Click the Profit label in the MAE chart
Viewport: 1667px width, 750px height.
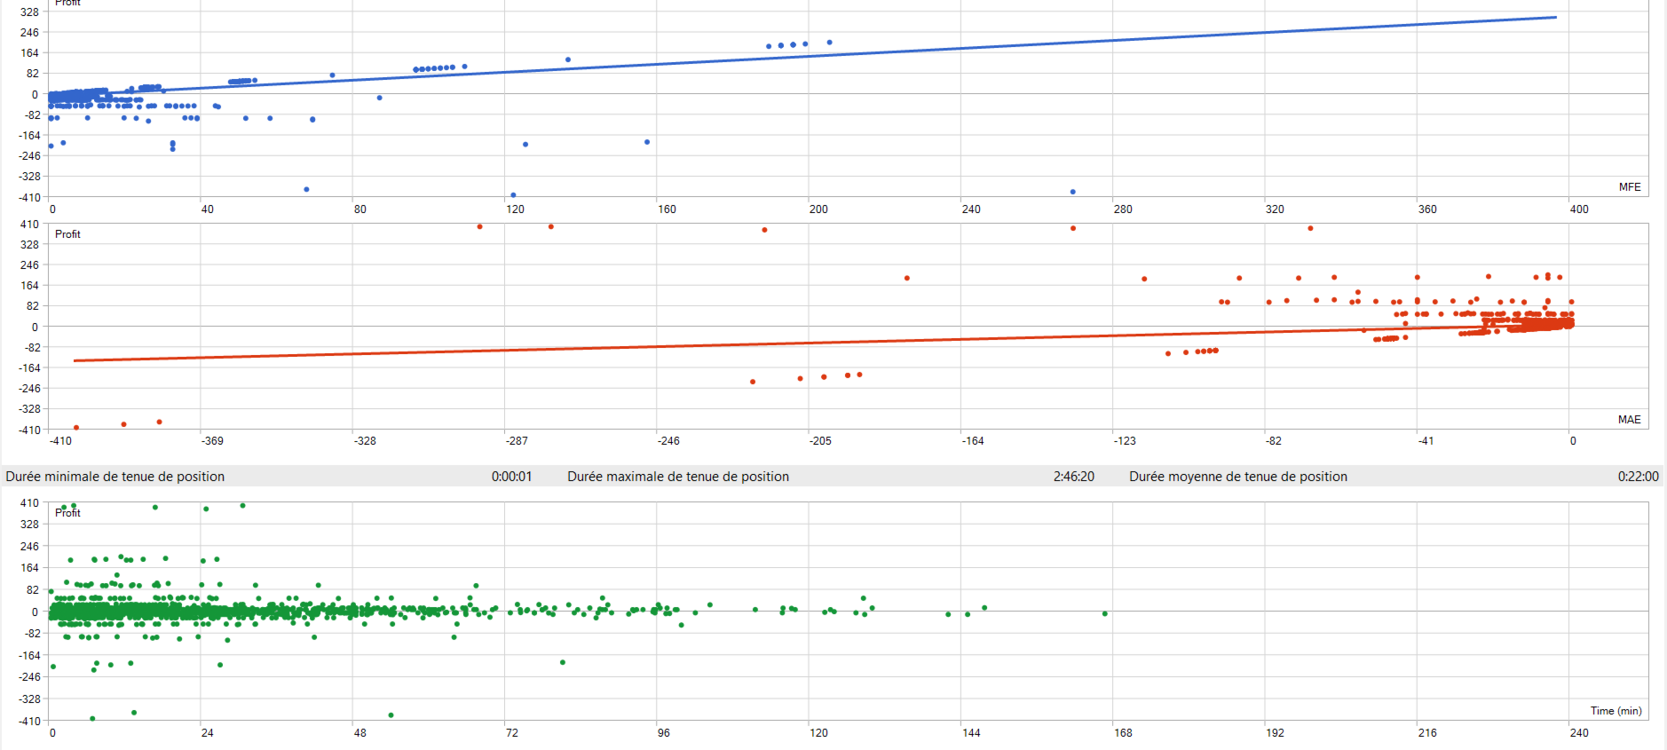(x=67, y=234)
